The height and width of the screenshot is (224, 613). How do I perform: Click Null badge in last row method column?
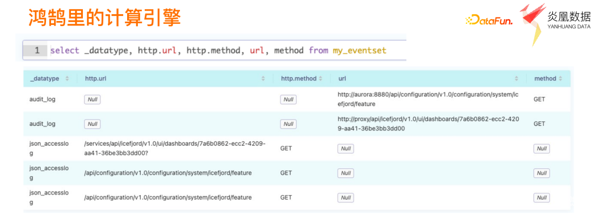point(542,198)
